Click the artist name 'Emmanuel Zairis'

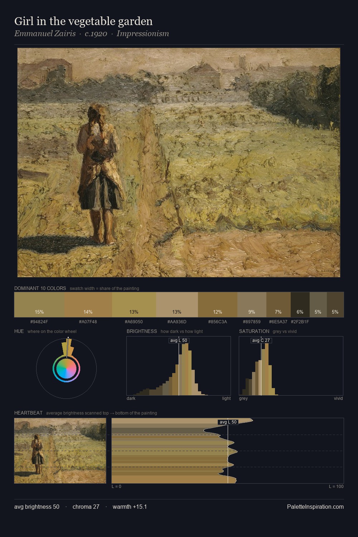(45, 34)
